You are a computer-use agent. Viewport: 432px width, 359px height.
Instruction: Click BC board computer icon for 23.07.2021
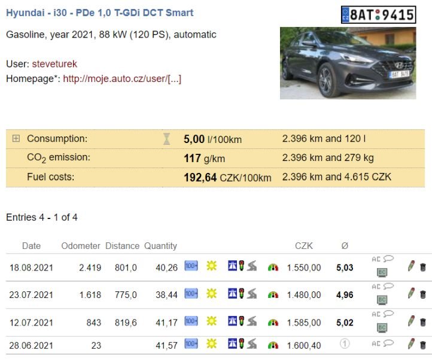point(382,300)
